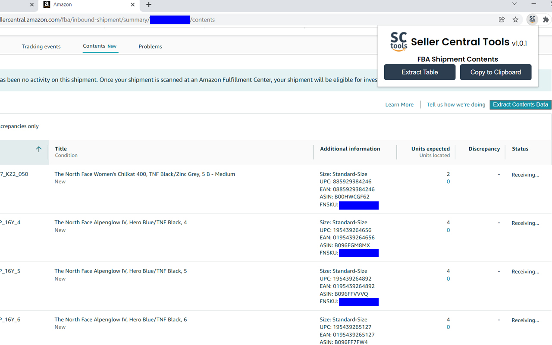
Task: Click Receiving status in _16Y_6 row
Action: 525,320
